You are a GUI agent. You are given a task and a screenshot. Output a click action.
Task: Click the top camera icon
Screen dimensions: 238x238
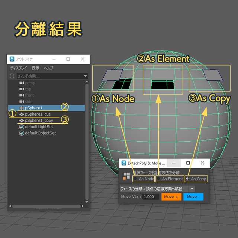[x=22, y=89]
